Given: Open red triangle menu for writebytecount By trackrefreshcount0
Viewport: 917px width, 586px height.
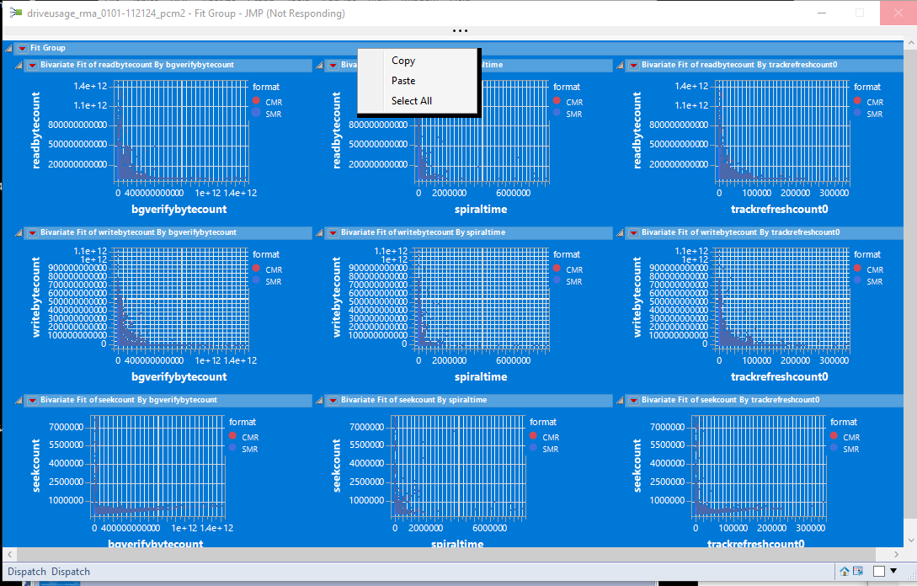Looking at the screenshot, I should (634, 232).
